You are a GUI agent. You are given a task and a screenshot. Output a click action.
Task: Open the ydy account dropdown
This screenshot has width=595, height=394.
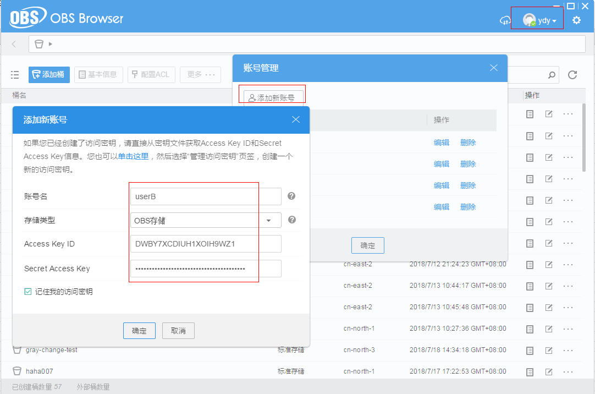539,20
